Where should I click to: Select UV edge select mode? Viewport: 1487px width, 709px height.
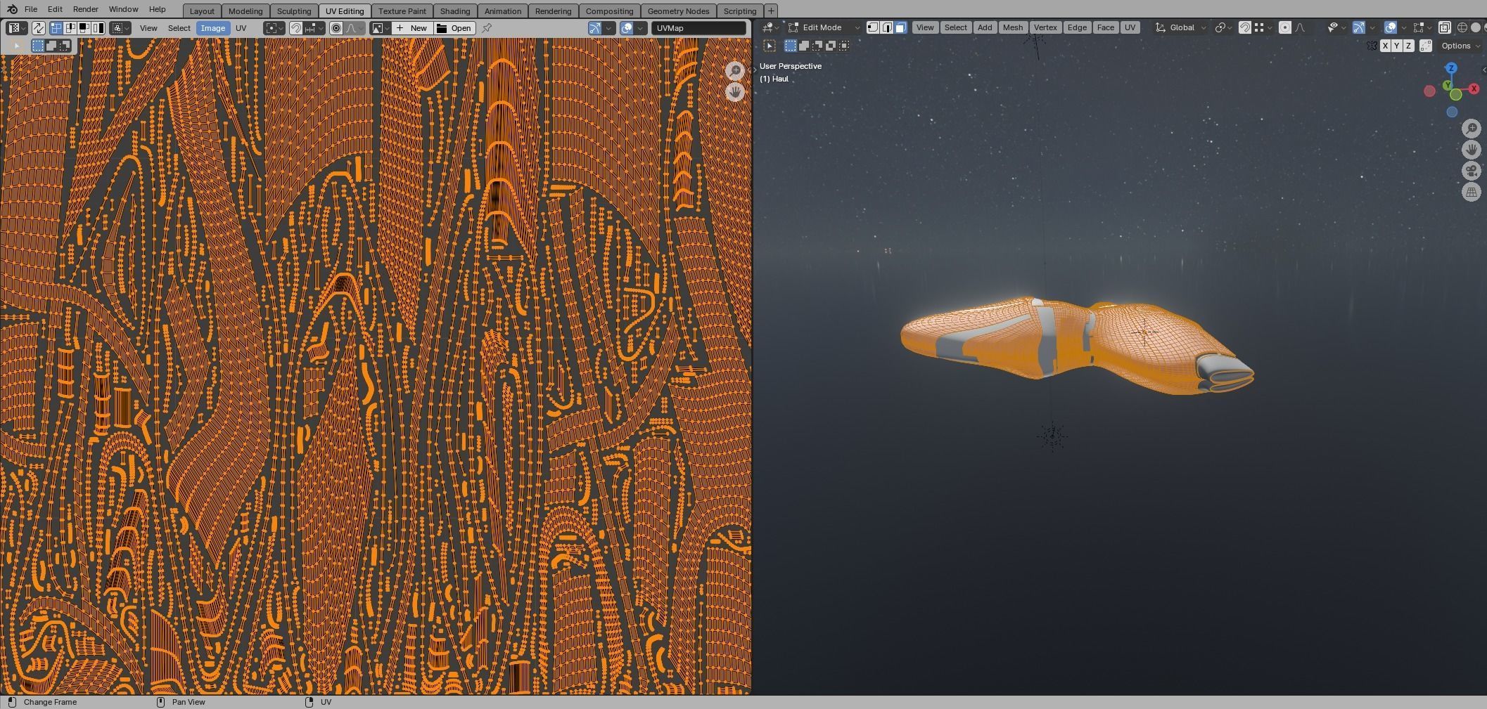tap(70, 28)
